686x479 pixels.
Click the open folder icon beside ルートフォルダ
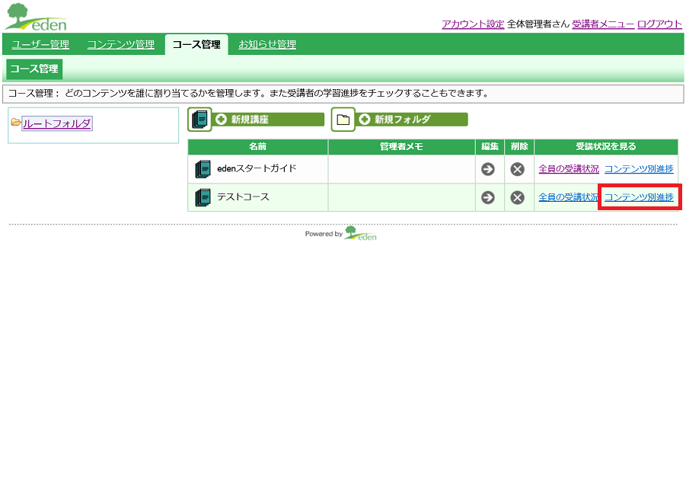16,122
